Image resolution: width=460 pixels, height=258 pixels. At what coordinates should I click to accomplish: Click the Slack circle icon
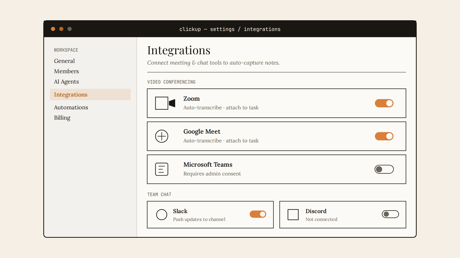162,215
